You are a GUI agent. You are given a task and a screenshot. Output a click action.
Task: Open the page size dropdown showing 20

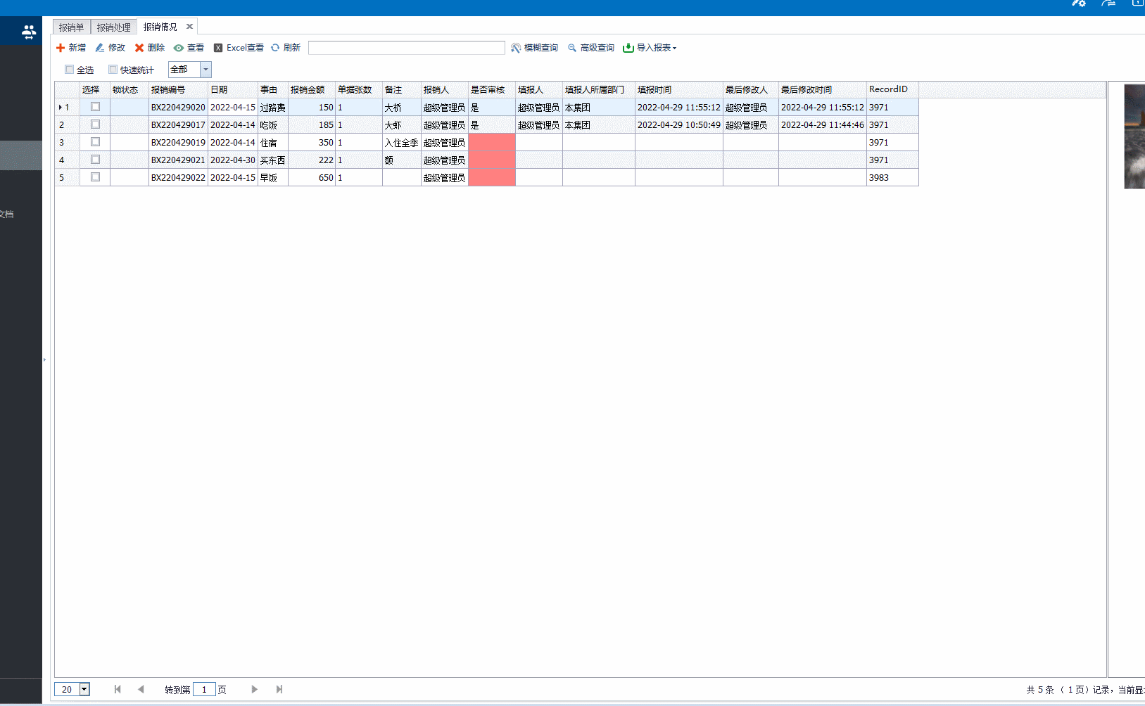click(84, 689)
